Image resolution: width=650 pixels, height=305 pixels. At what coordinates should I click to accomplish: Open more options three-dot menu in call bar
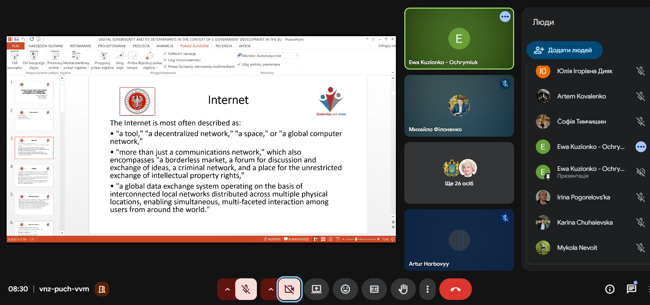(x=427, y=289)
